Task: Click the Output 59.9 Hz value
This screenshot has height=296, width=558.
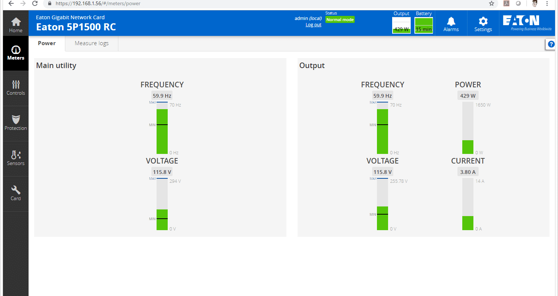Action: pos(383,96)
